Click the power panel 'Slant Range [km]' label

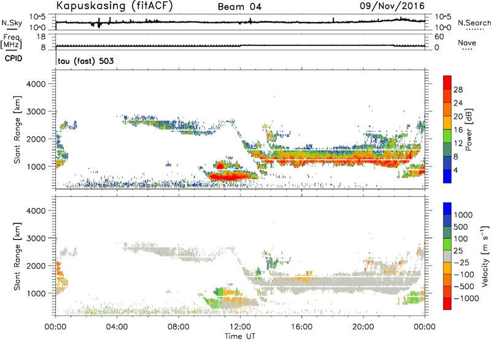pyautogui.click(x=17, y=129)
